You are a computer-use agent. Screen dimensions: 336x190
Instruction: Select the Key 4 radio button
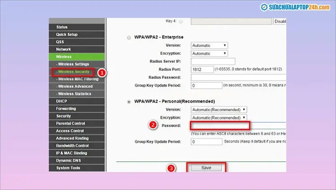pyautogui.click(x=181, y=22)
